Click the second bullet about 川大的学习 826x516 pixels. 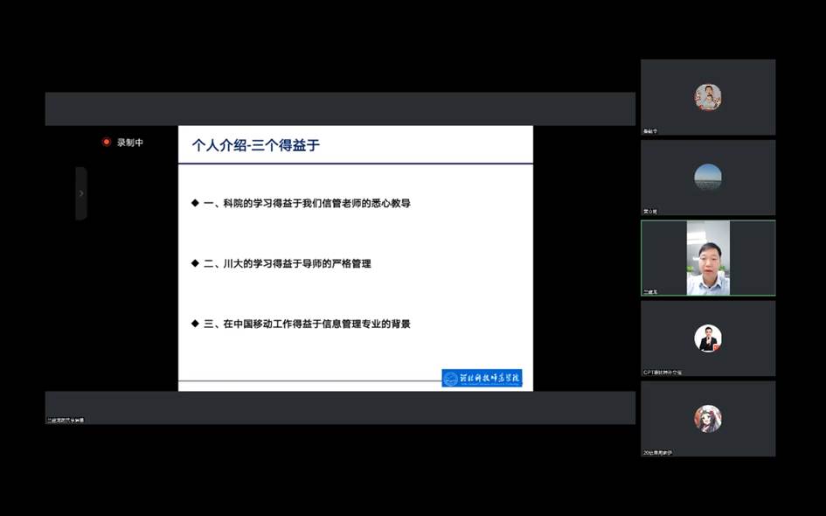point(287,263)
